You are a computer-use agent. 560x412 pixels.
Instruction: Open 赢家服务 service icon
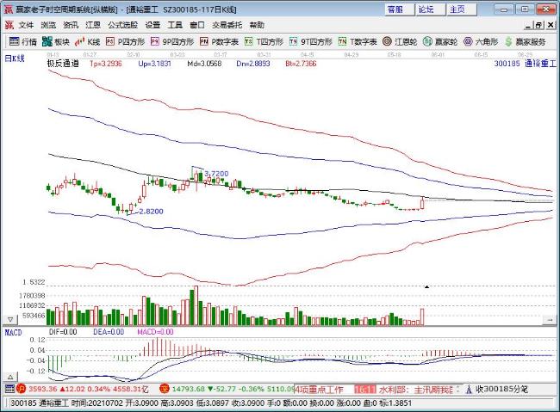[526, 42]
